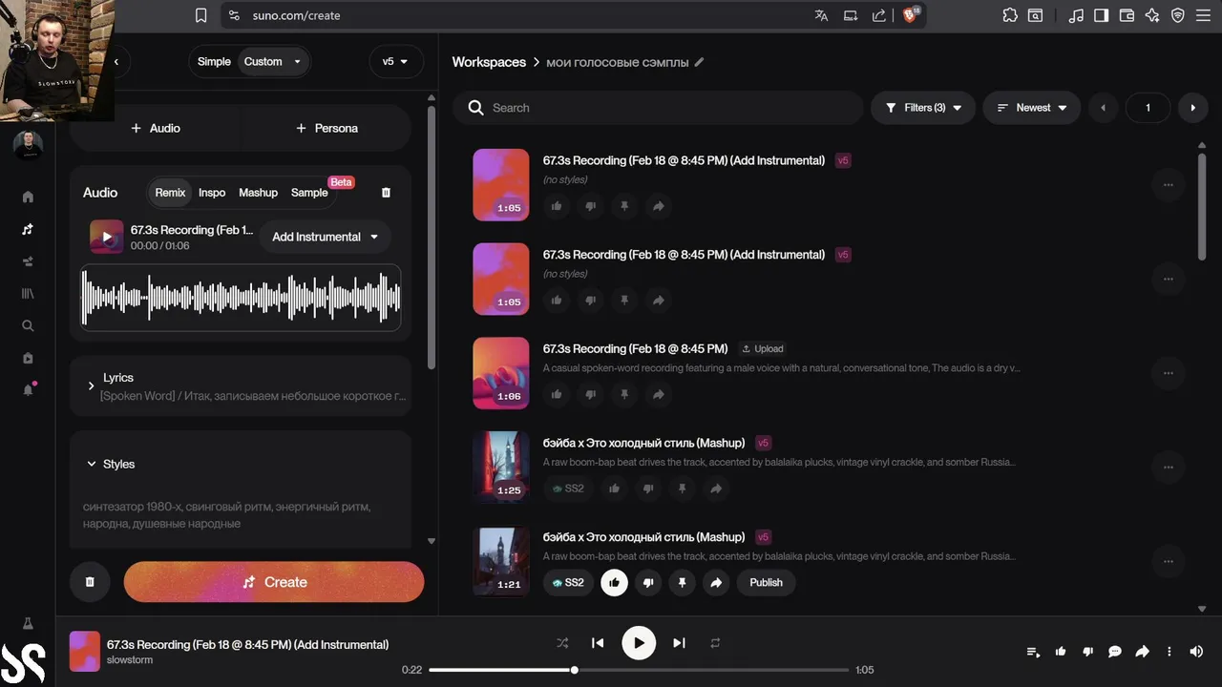Share the current track from player bar
The width and height of the screenshot is (1222, 687).
(1142, 652)
